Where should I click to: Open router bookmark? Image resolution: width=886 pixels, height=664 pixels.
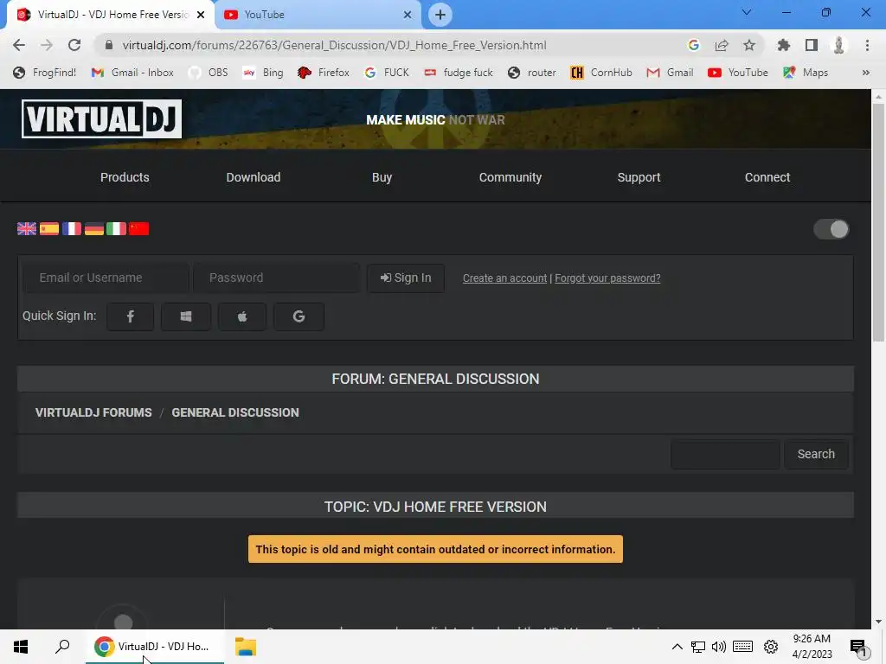532,73
